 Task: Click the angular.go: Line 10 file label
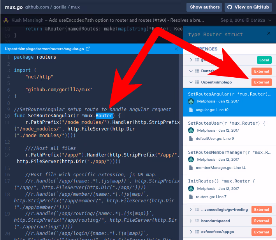coord(212,110)
